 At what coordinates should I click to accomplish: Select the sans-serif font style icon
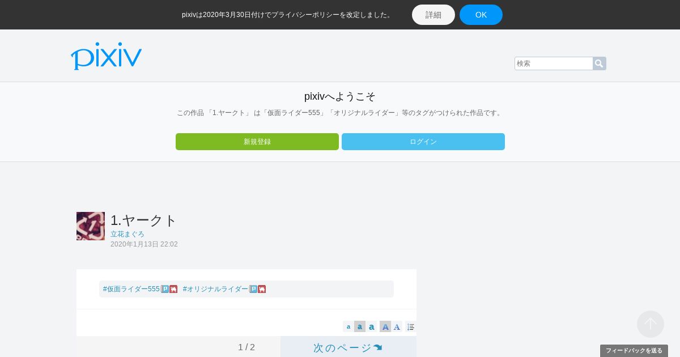[x=385, y=326]
